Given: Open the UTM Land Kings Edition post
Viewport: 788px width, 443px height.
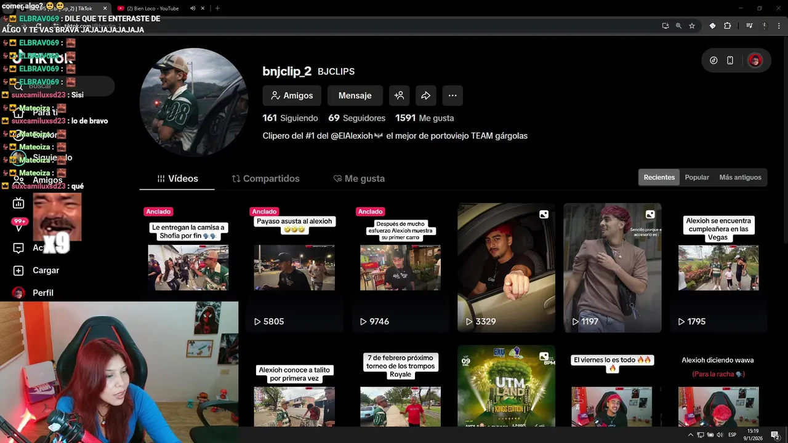Looking at the screenshot, I should tap(506, 386).
